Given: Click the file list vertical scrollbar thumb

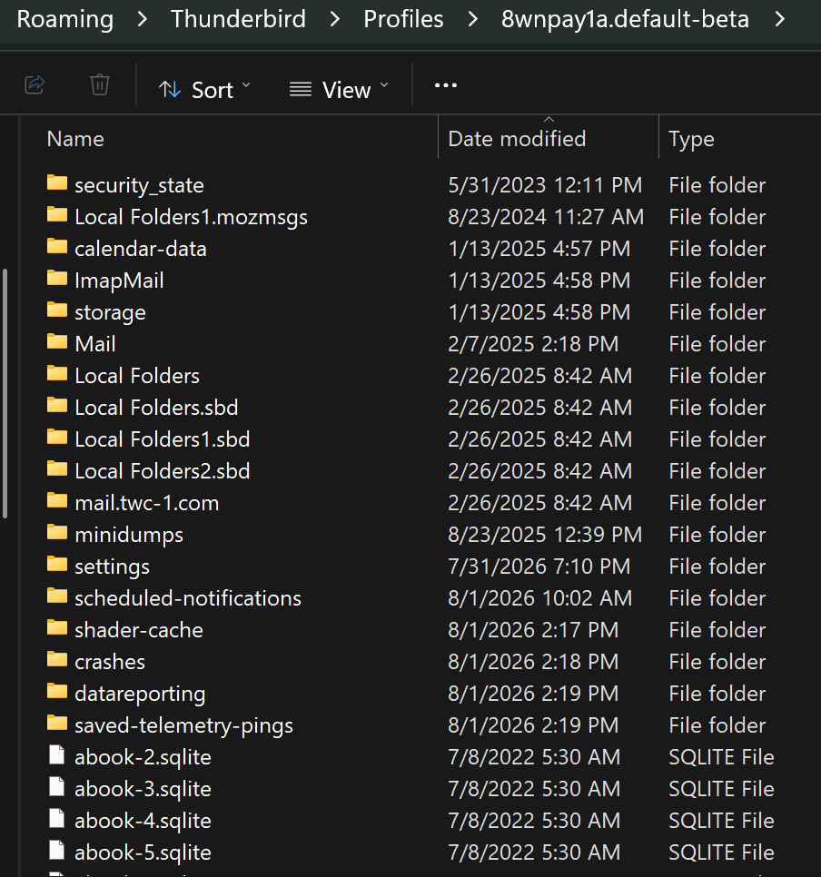Looking at the screenshot, I should 5,394.
